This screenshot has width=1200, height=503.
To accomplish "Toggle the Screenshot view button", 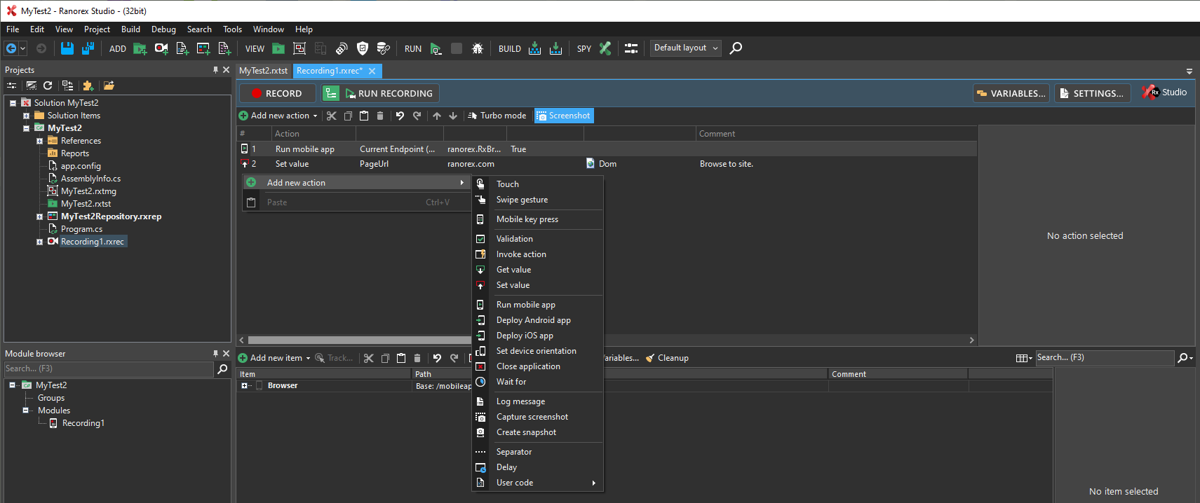I will tap(564, 116).
